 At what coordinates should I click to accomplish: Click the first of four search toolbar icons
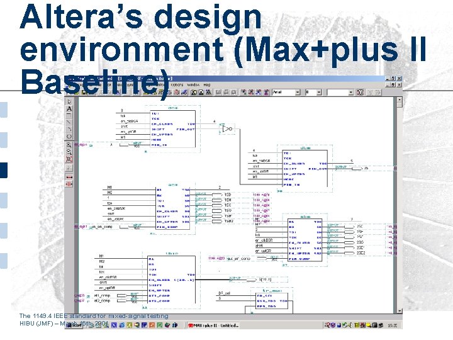point(243,92)
